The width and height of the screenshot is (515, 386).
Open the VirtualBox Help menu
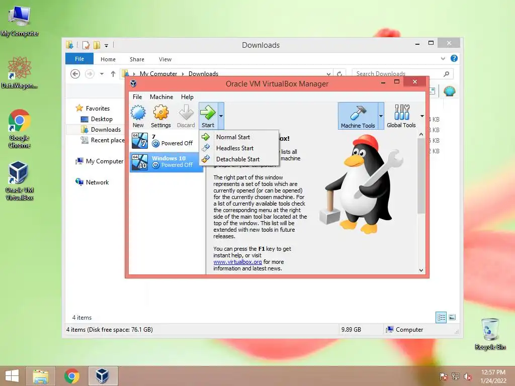point(187,97)
